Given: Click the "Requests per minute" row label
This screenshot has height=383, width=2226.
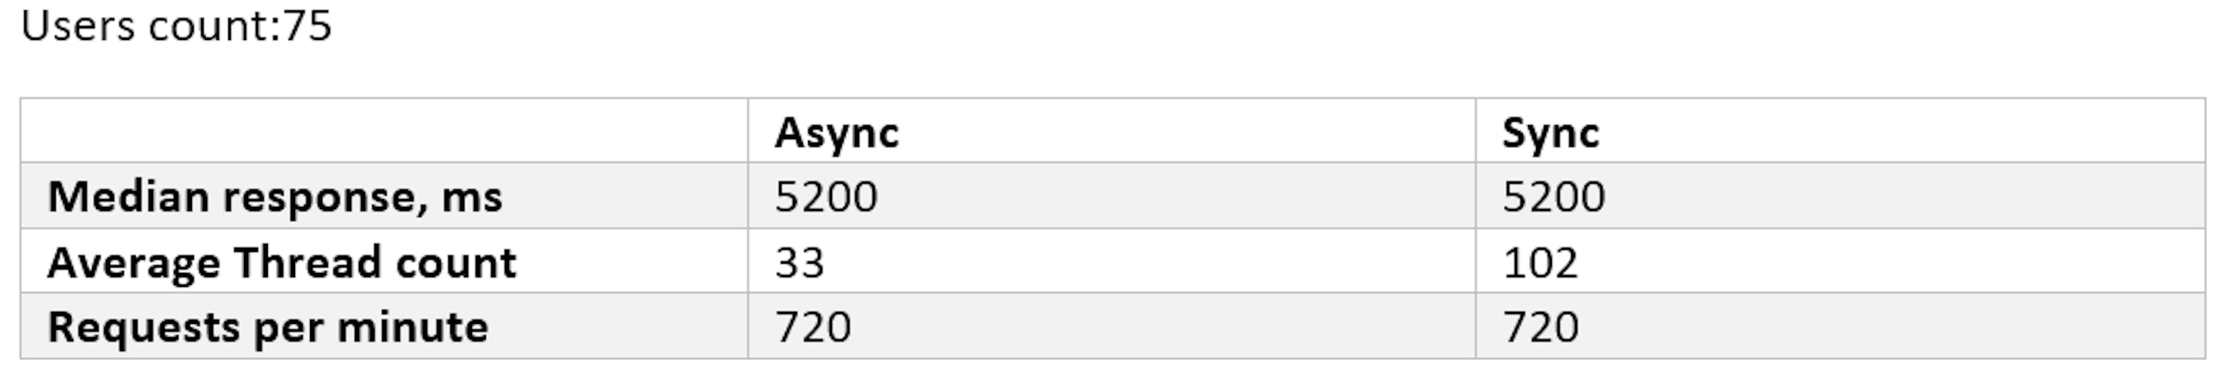Looking at the screenshot, I should pos(268,328).
